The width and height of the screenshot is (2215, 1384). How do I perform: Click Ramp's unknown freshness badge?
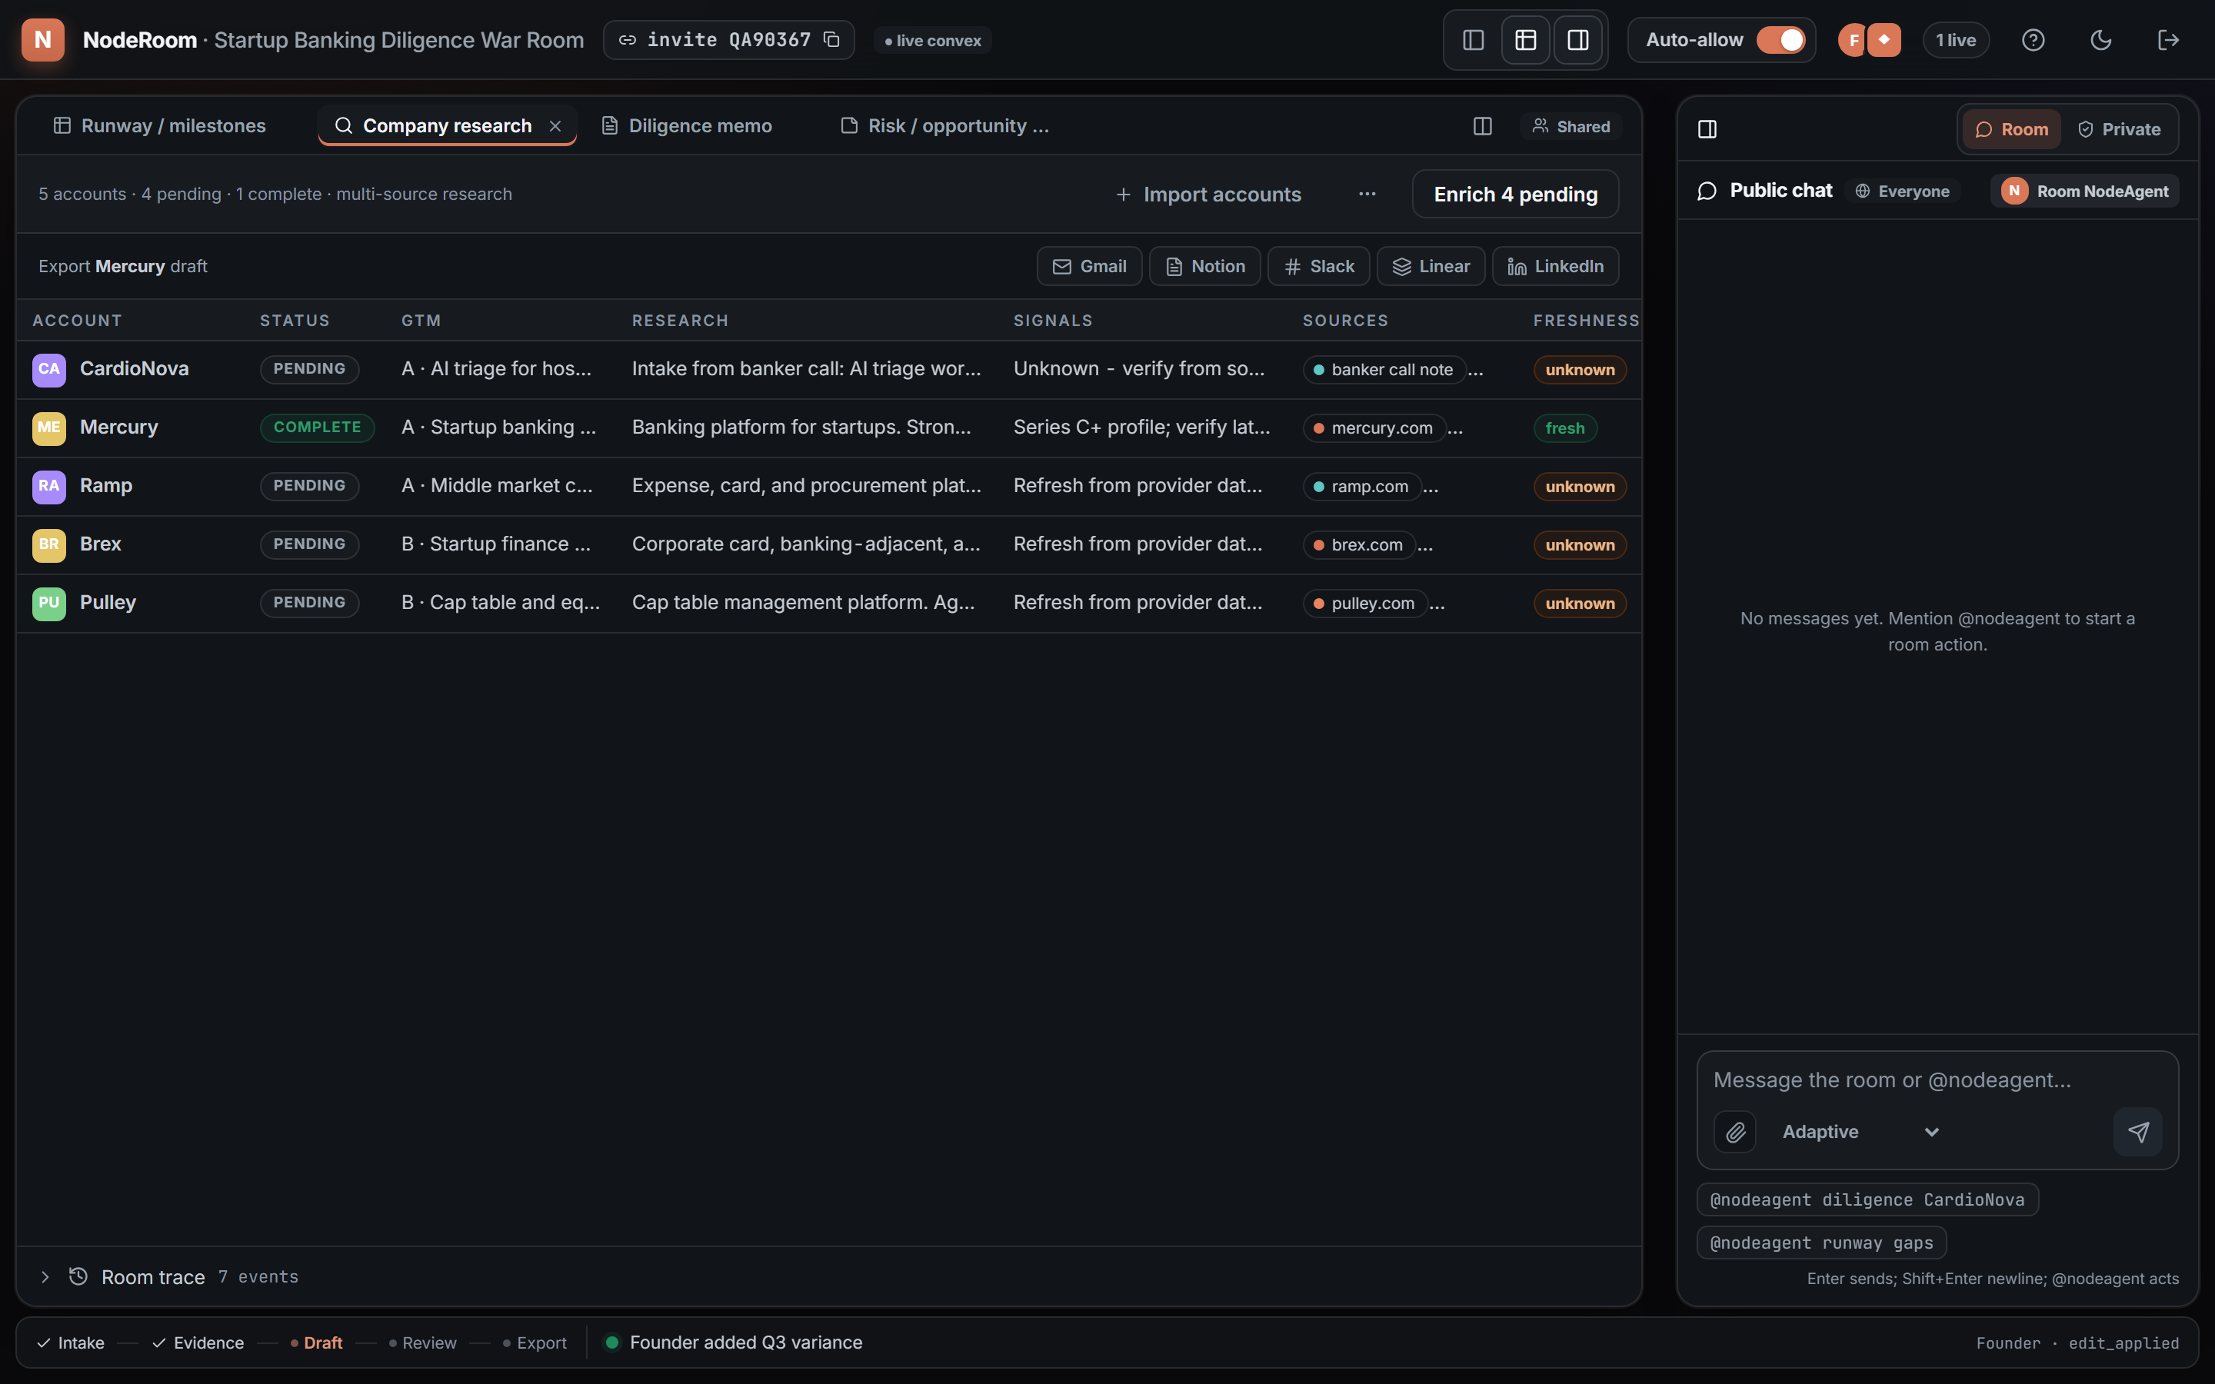(x=1580, y=487)
